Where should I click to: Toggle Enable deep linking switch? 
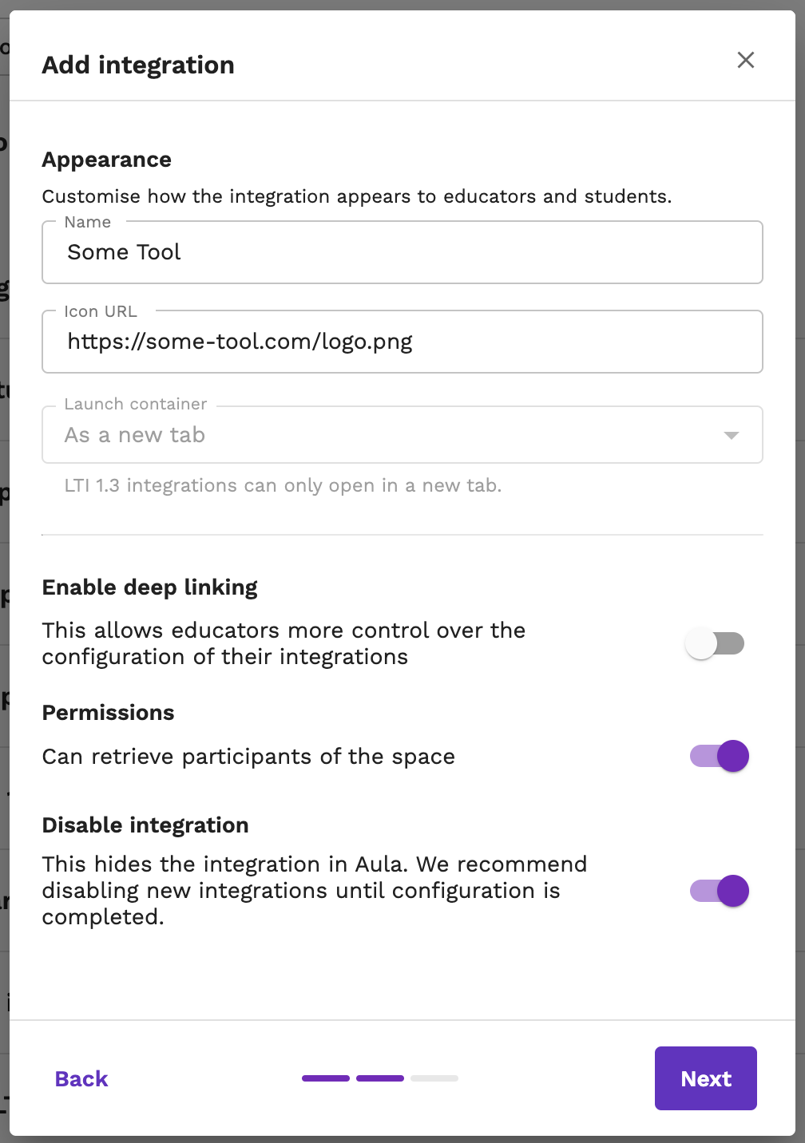pos(716,643)
